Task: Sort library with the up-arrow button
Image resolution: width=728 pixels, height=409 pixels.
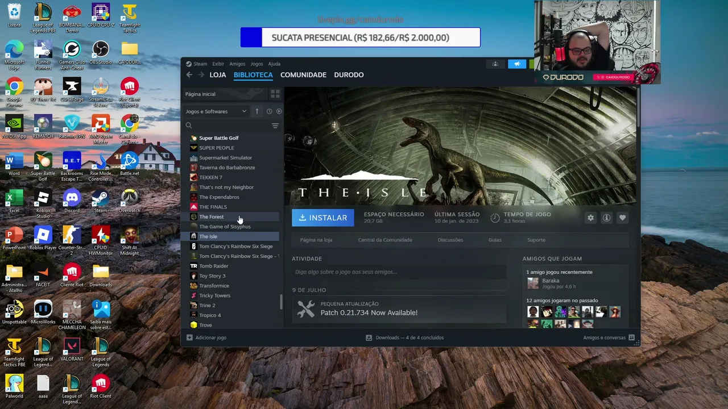Action: tap(257, 111)
